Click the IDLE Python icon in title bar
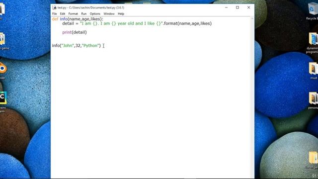The image size is (318, 179). tap(54, 7)
